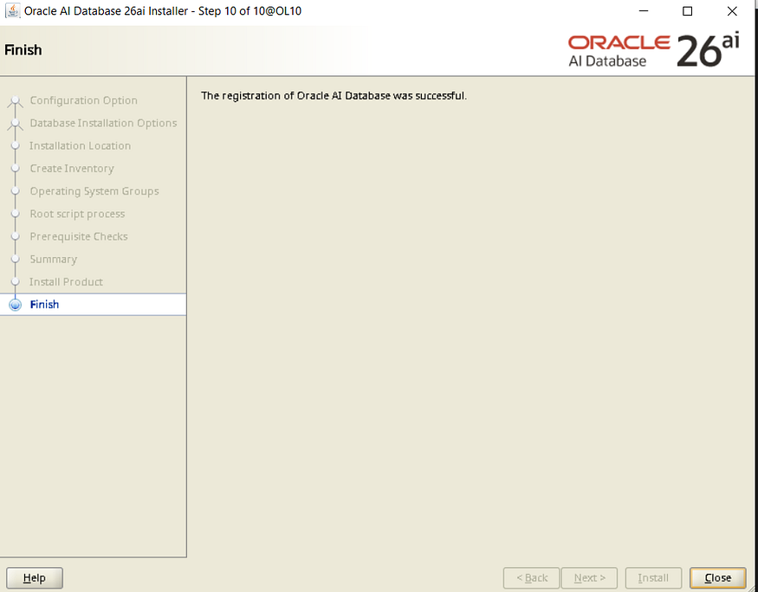
Task: Click the disabled Install button
Action: [653, 578]
